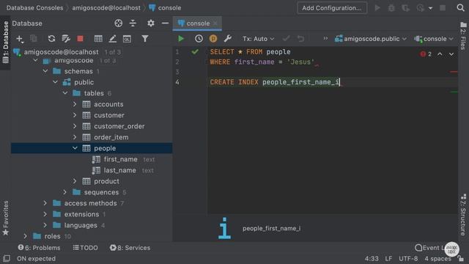Run the query with the green Execute button
The width and height of the screenshot is (469, 264).
[181, 39]
